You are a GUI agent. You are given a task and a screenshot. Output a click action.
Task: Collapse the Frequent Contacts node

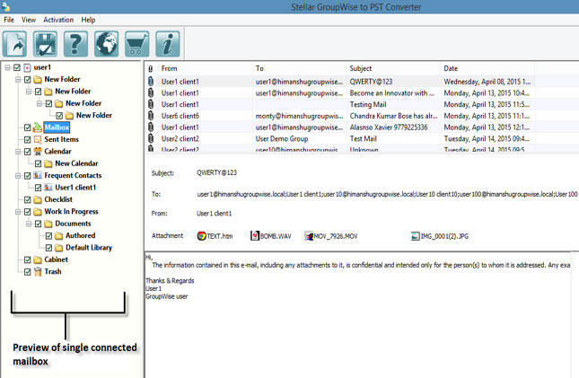[18, 175]
